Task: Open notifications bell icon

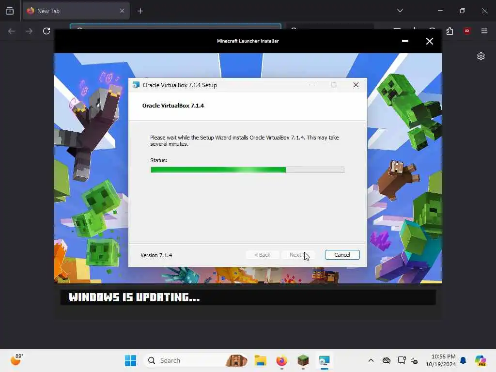Action: coord(463,360)
